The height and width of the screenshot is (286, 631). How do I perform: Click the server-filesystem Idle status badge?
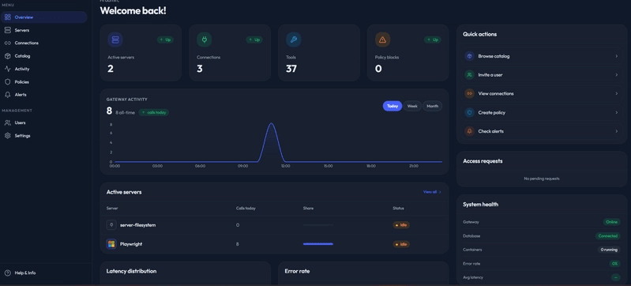[x=401, y=225]
